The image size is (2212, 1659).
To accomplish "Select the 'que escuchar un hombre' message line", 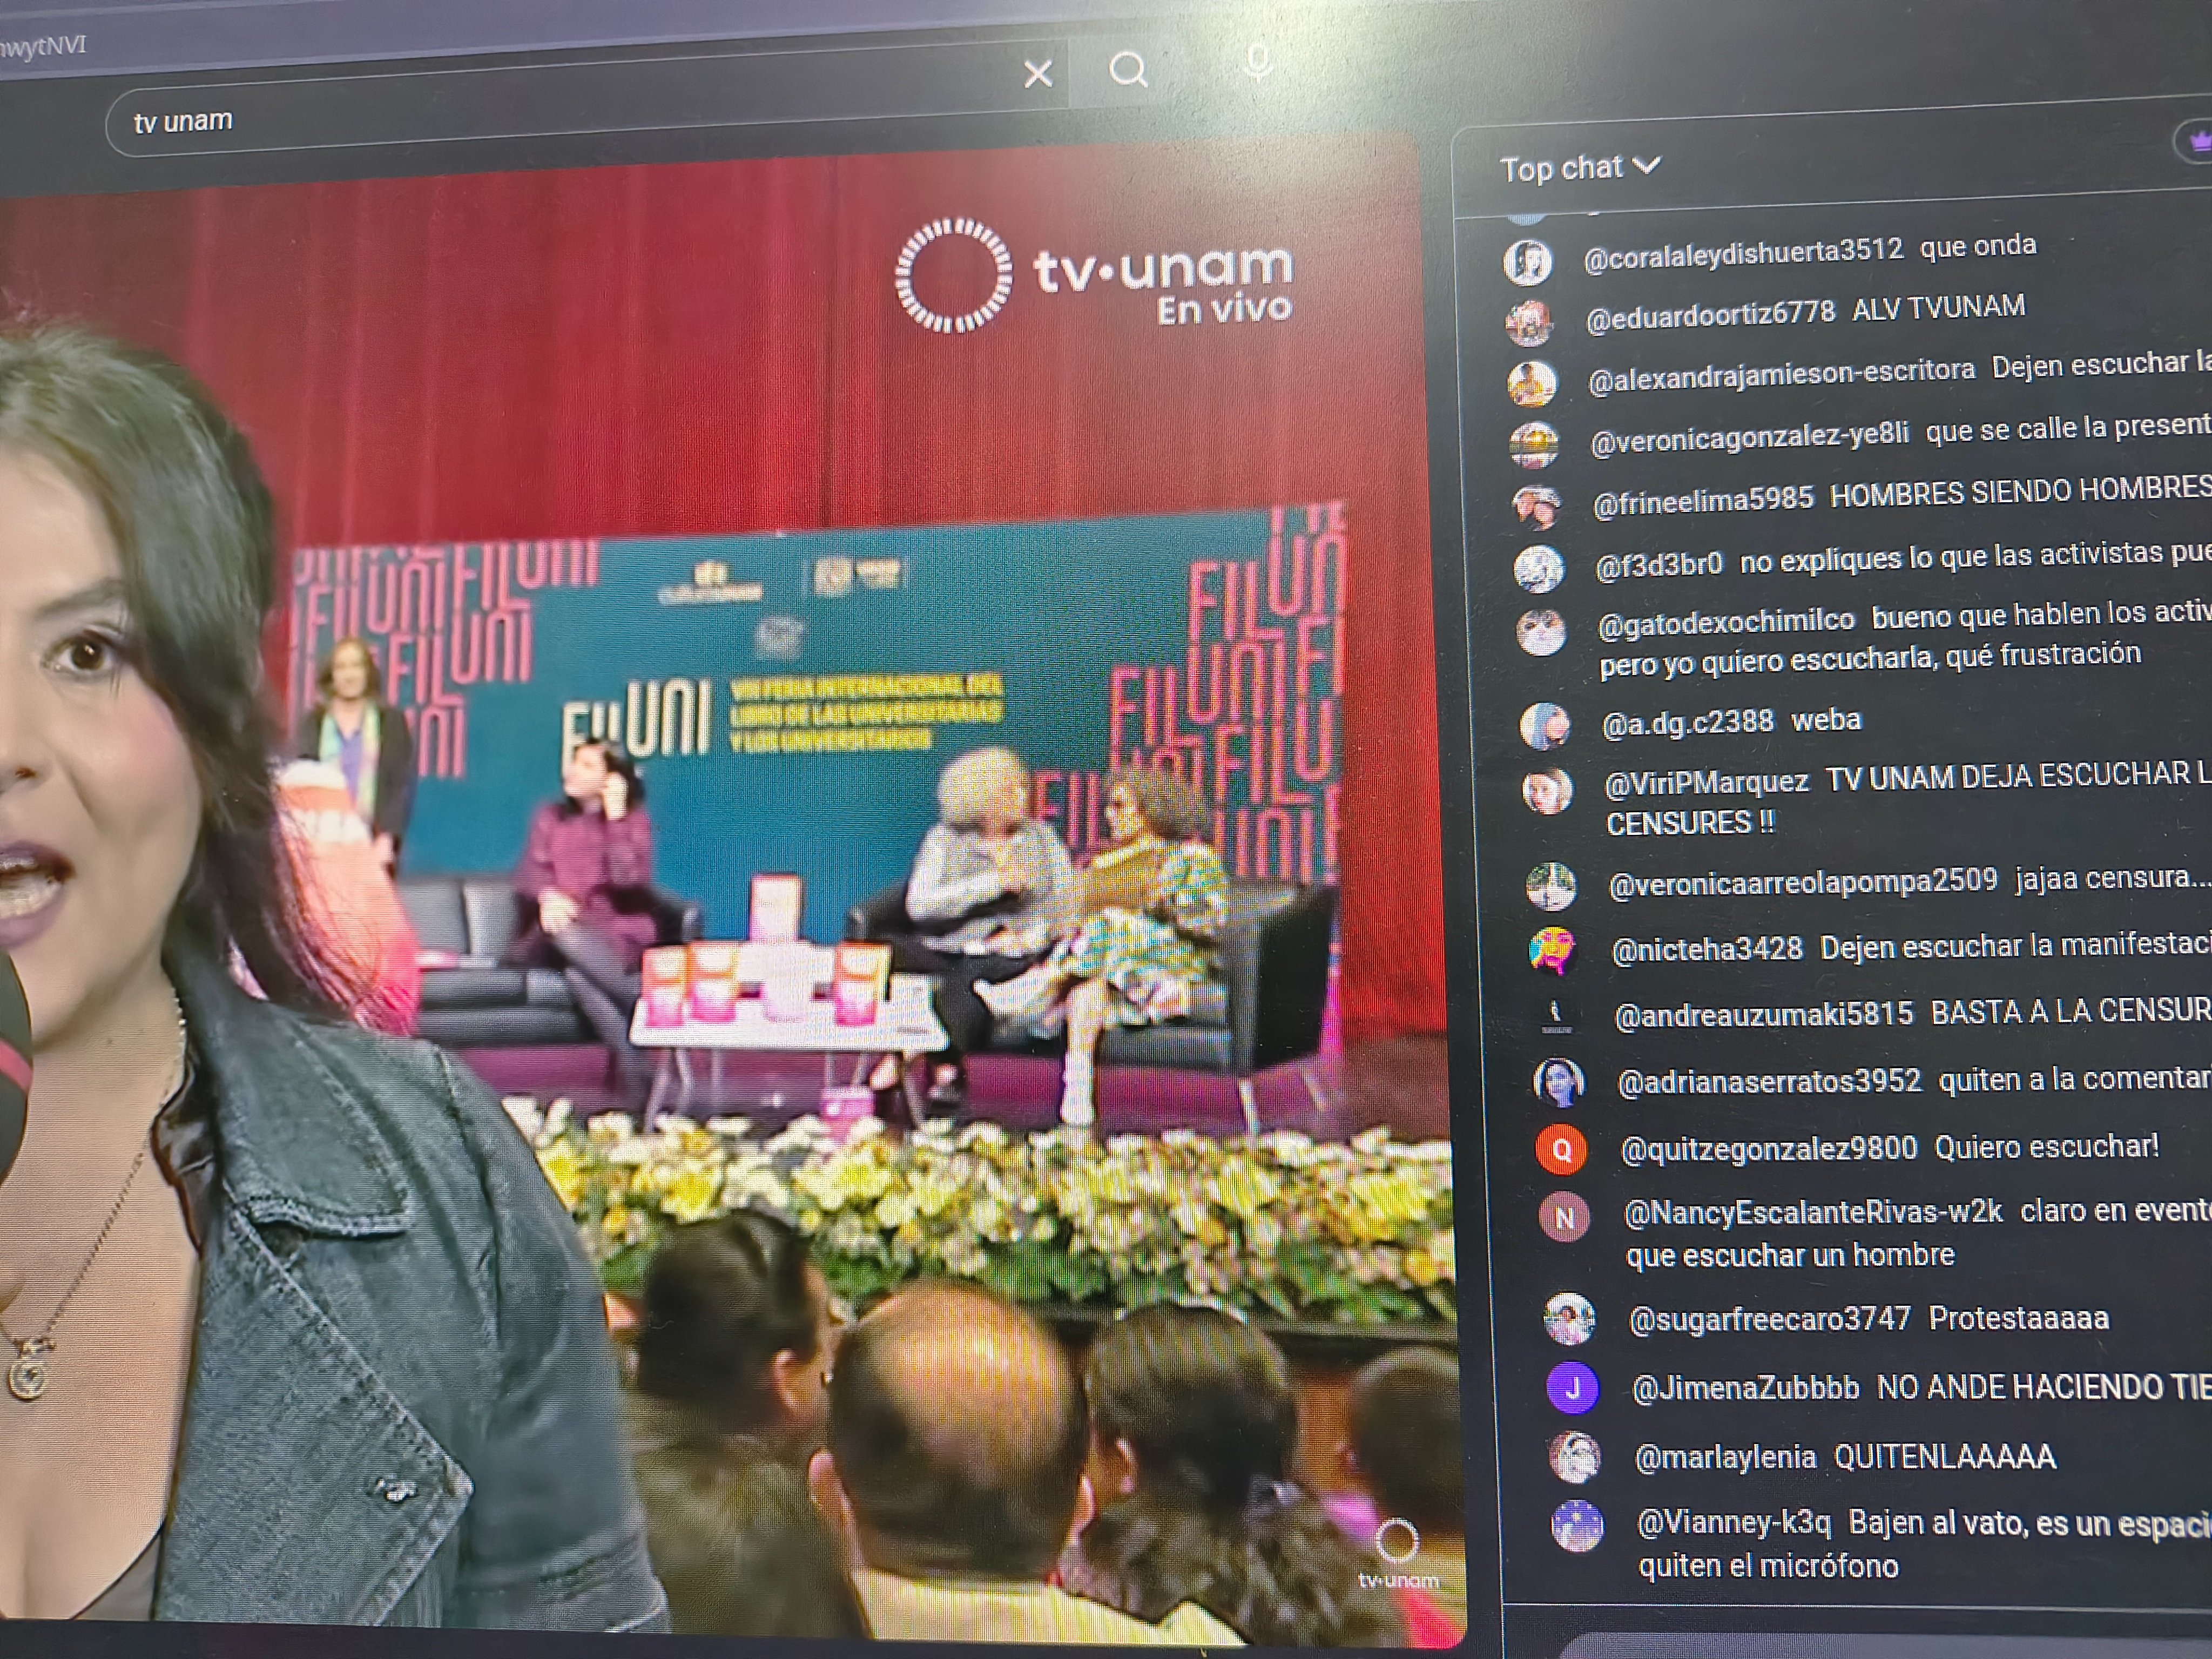I will click(x=1790, y=1256).
